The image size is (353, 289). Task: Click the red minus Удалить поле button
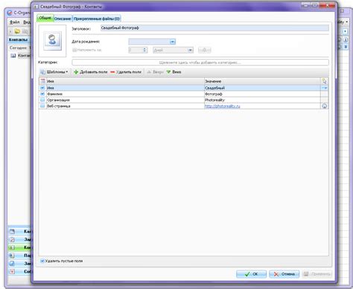126,72
